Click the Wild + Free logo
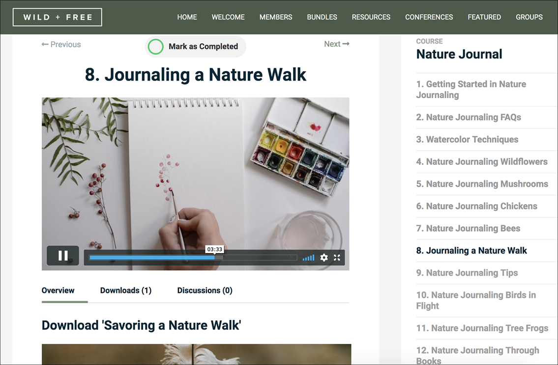The image size is (558, 365). click(58, 17)
